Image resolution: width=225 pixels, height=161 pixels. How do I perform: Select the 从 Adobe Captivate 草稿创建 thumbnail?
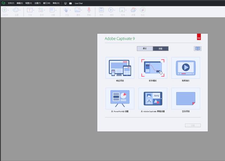(153, 98)
